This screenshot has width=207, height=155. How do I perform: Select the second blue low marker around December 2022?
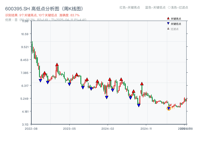(48, 82)
